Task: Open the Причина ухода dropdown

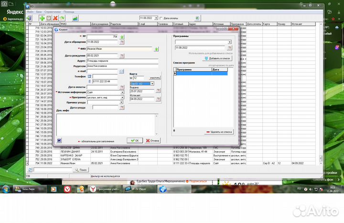Action: pyautogui.click(x=122, y=102)
